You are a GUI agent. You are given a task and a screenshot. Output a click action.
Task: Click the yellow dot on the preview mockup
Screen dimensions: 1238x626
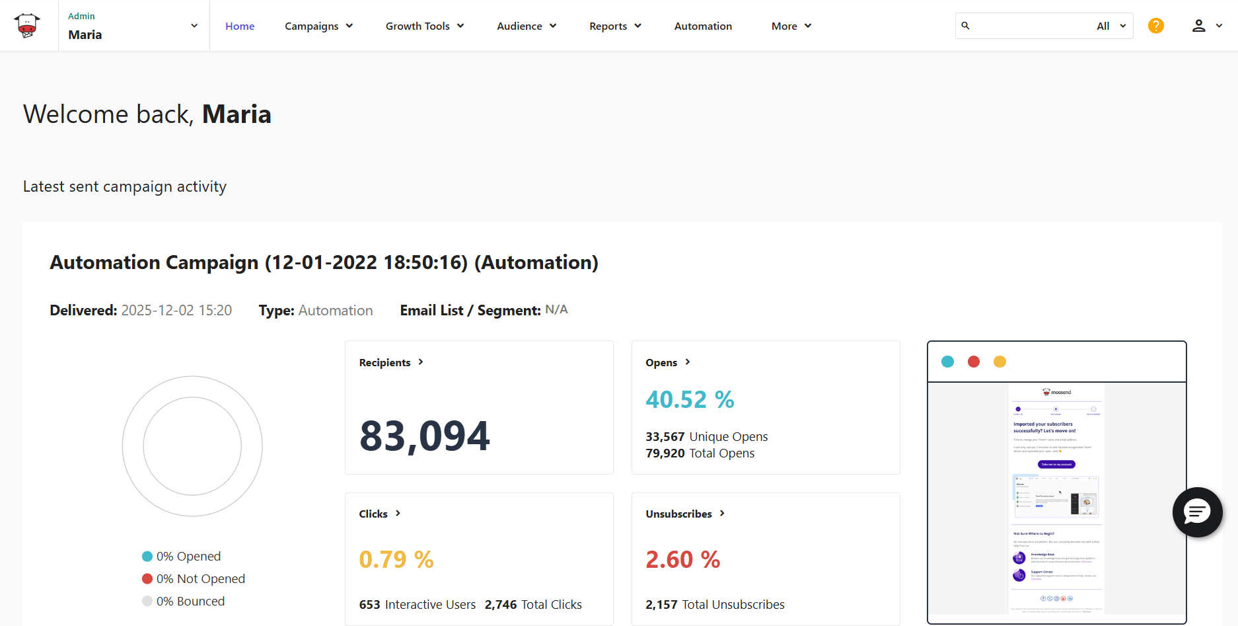point(1000,362)
